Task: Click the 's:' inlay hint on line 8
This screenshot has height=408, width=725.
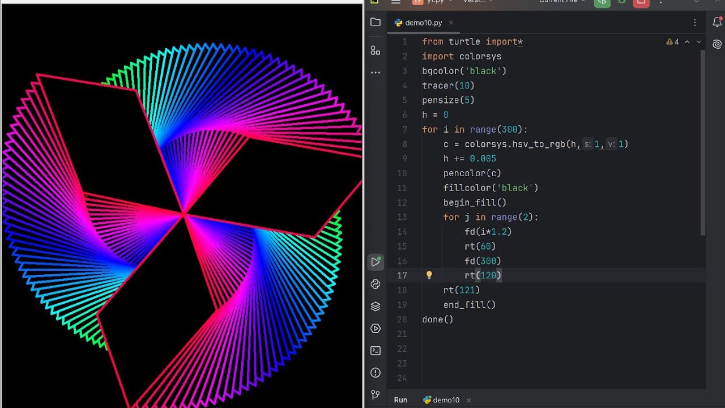Action: tap(588, 144)
